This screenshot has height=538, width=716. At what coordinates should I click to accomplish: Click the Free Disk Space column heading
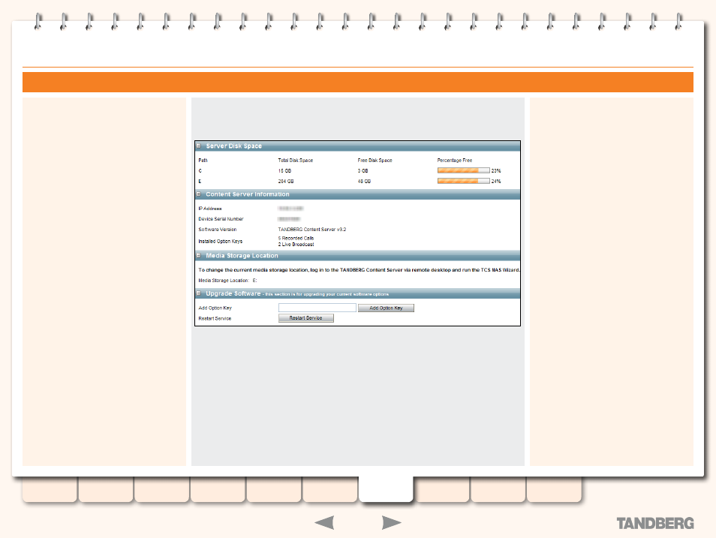click(x=375, y=161)
